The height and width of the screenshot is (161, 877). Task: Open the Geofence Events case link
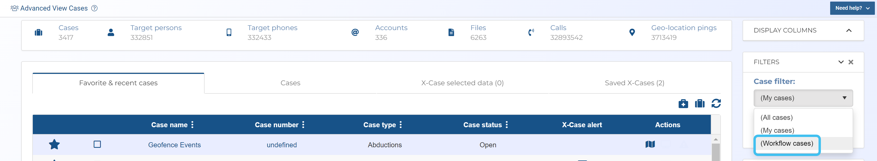coord(174,145)
